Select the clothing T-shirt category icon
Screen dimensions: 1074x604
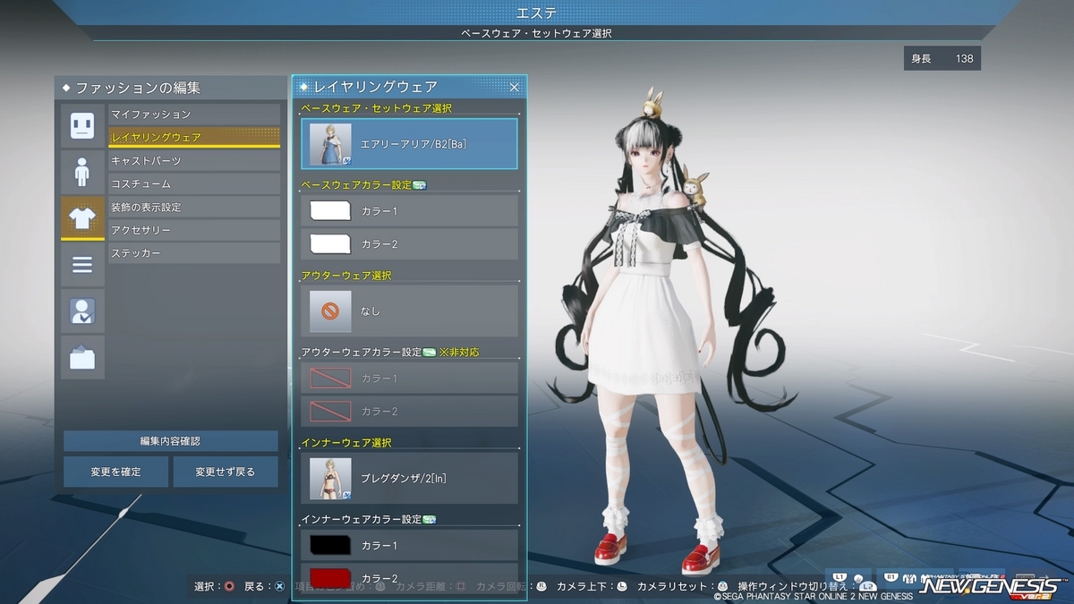82,217
